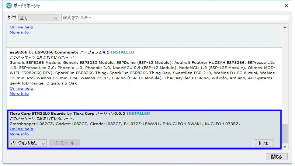Image resolution: width=295 pixels, height=166 pixels.
Task: Open Online help for Tlera Corp STM32L0 Boards
Action: tap(21, 129)
